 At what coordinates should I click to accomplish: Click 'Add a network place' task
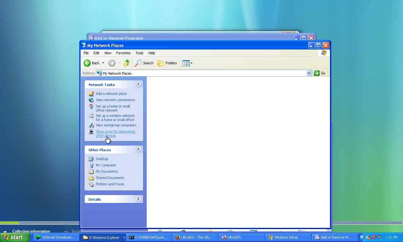pos(111,94)
